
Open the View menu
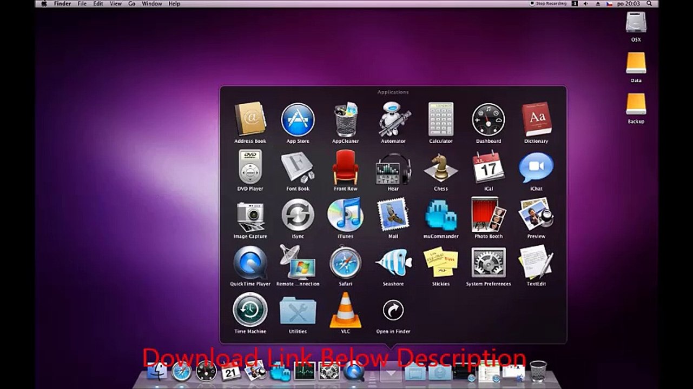click(116, 3)
